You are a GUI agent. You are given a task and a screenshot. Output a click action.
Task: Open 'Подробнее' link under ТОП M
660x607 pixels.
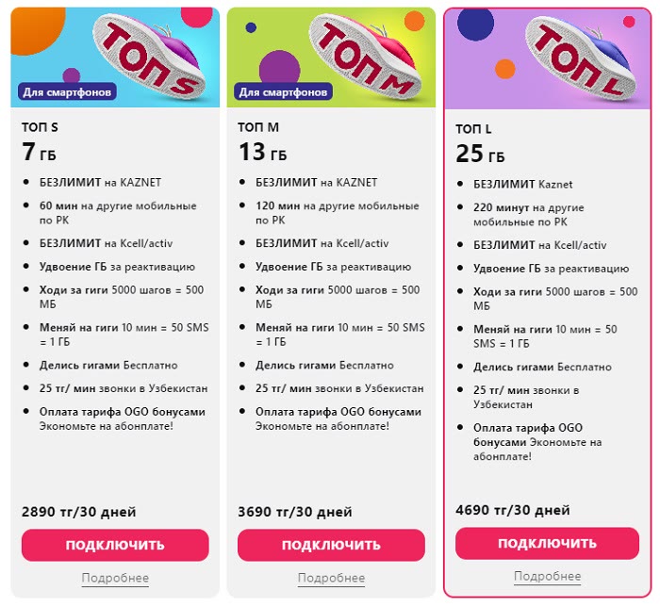point(331,578)
